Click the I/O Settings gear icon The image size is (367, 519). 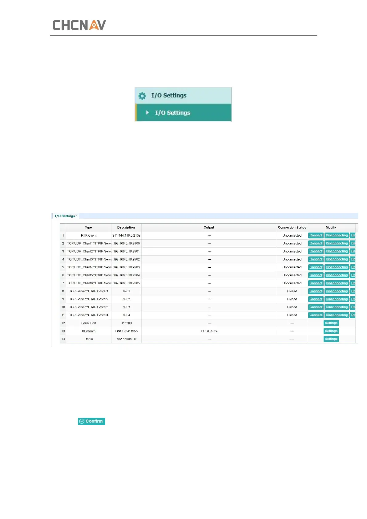[x=142, y=96]
